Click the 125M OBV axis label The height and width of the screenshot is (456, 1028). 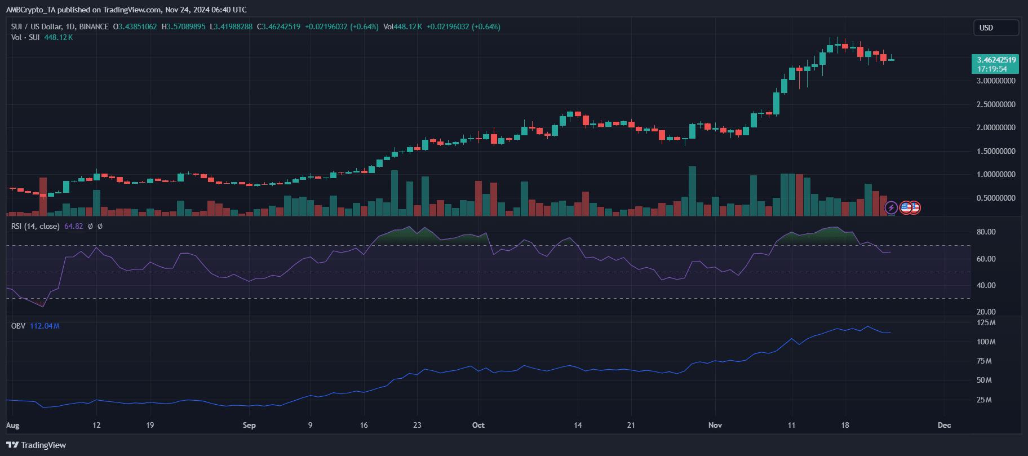point(986,323)
